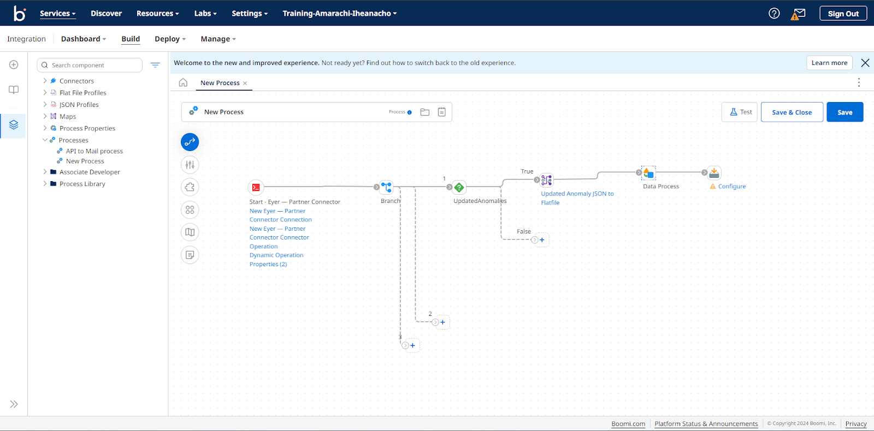Click the Configure link on connector

pyautogui.click(x=732, y=187)
